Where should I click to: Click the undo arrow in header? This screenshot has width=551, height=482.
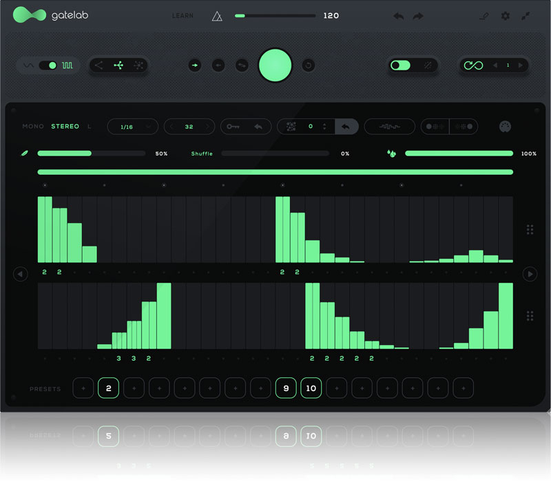click(398, 16)
